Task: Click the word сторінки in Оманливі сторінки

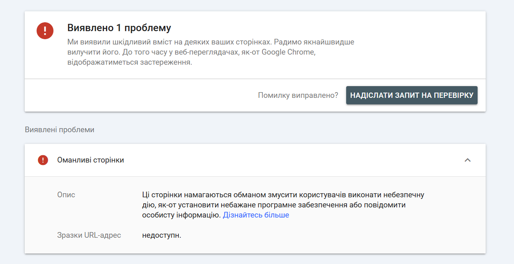Action: click(108, 160)
